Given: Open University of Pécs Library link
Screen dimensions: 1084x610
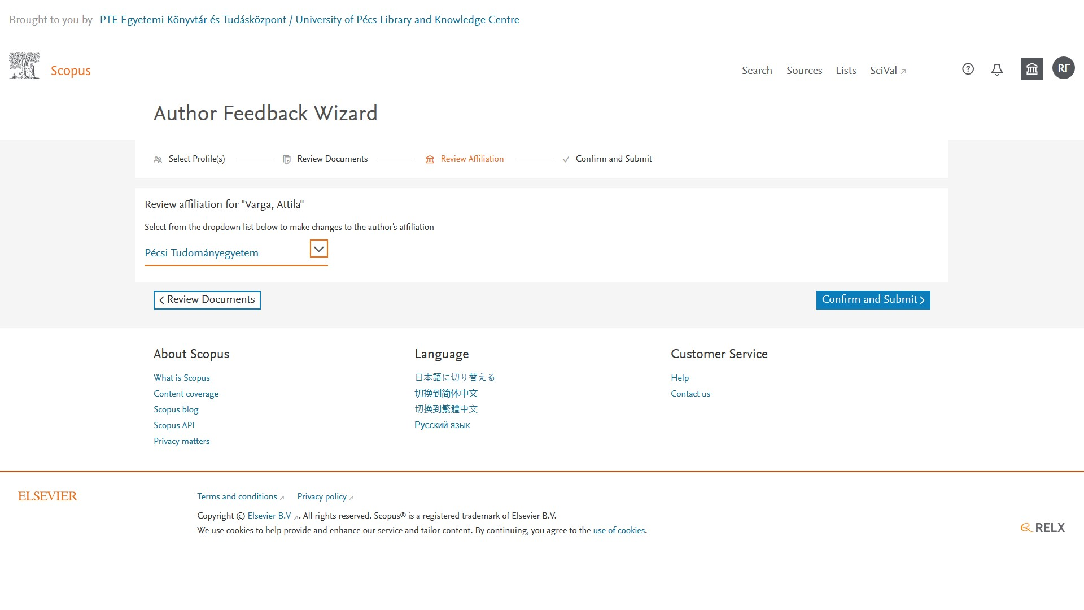Looking at the screenshot, I should pyautogui.click(x=309, y=20).
